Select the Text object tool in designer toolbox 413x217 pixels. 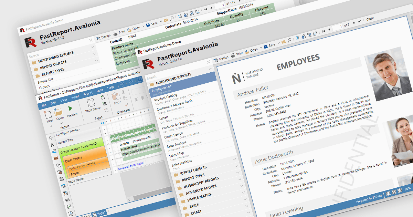[x=52, y=145]
